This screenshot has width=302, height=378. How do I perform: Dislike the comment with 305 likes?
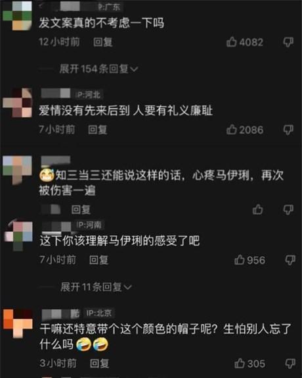(x=290, y=364)
